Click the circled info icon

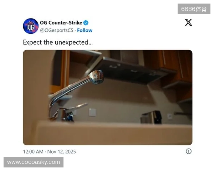tap(189, 151)
